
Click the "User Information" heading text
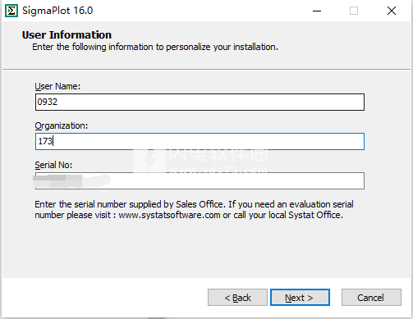click(x=67, y=35)
